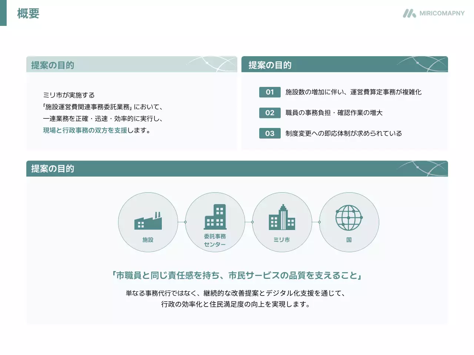
Task: Select the globe icon above 国
Action: click(349, 218)
